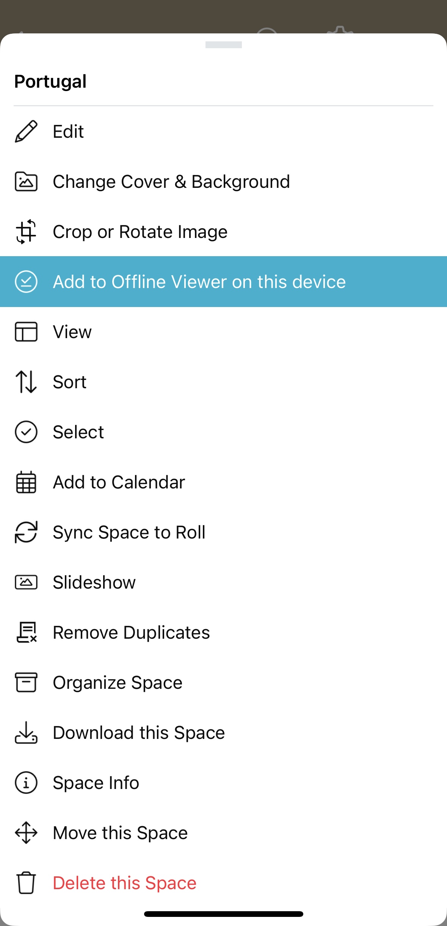Tap the Add to Calendar label
This screenshot has width=447, height=926.
(x=119, y=482)
